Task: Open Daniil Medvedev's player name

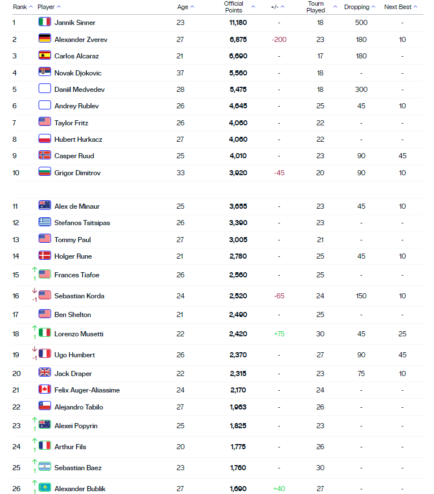Action: (x=81, y=89)
